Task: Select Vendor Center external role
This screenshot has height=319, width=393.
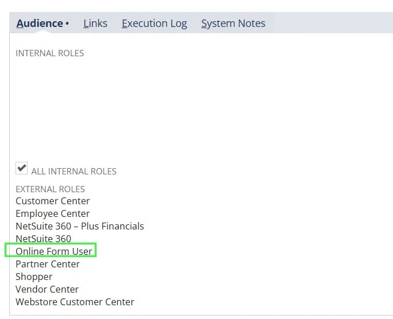Action: (x=47, y=289)
